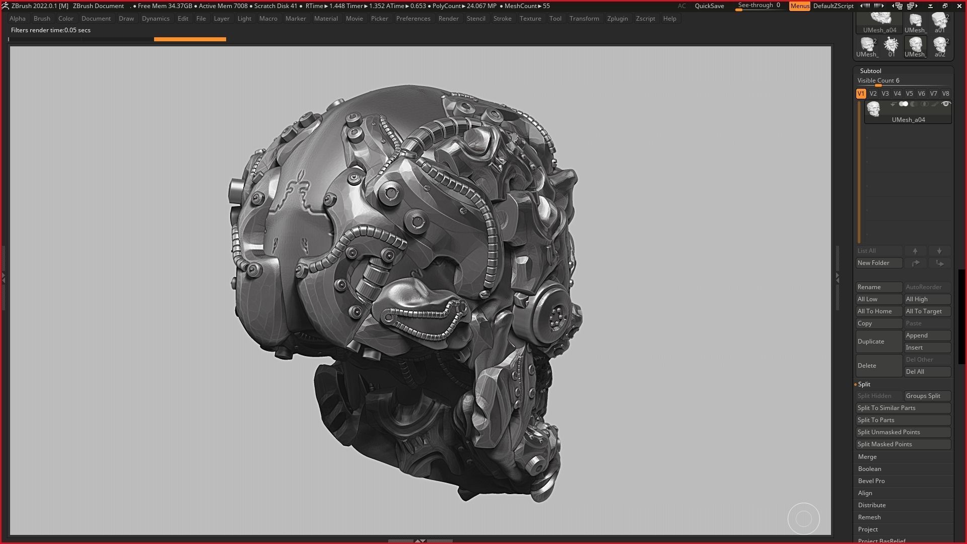The image size is (967, 544).
Task: Click the curved-down arrow beside New Folder
Action: pyautogui.click(x=939, y=263)
